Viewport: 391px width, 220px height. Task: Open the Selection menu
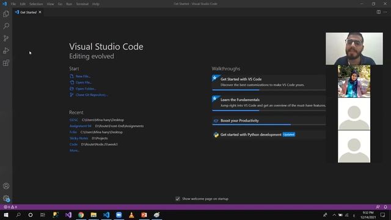click(x=36, y=4)
